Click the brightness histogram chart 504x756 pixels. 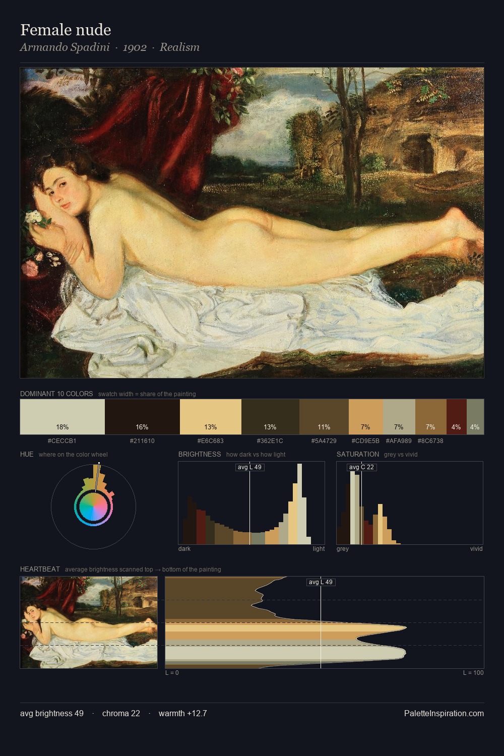coord(251,503)
